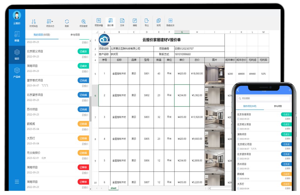Click the 云报价20230707 project number cell
Viewport: 300px width, 195px height.
coord(199,49)
